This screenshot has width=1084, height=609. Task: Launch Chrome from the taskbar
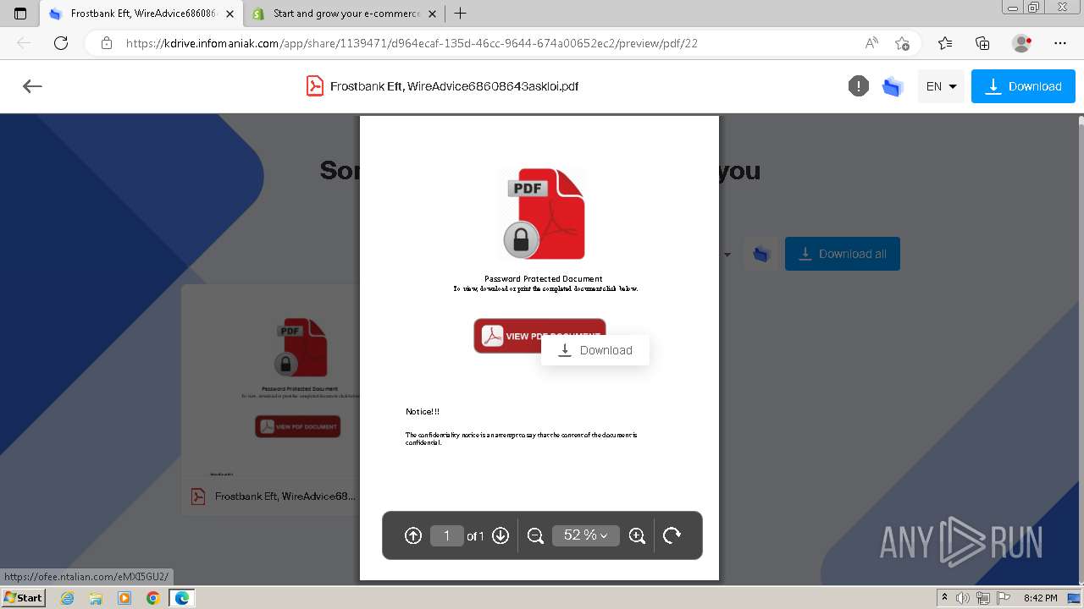(x=152, y=598)
